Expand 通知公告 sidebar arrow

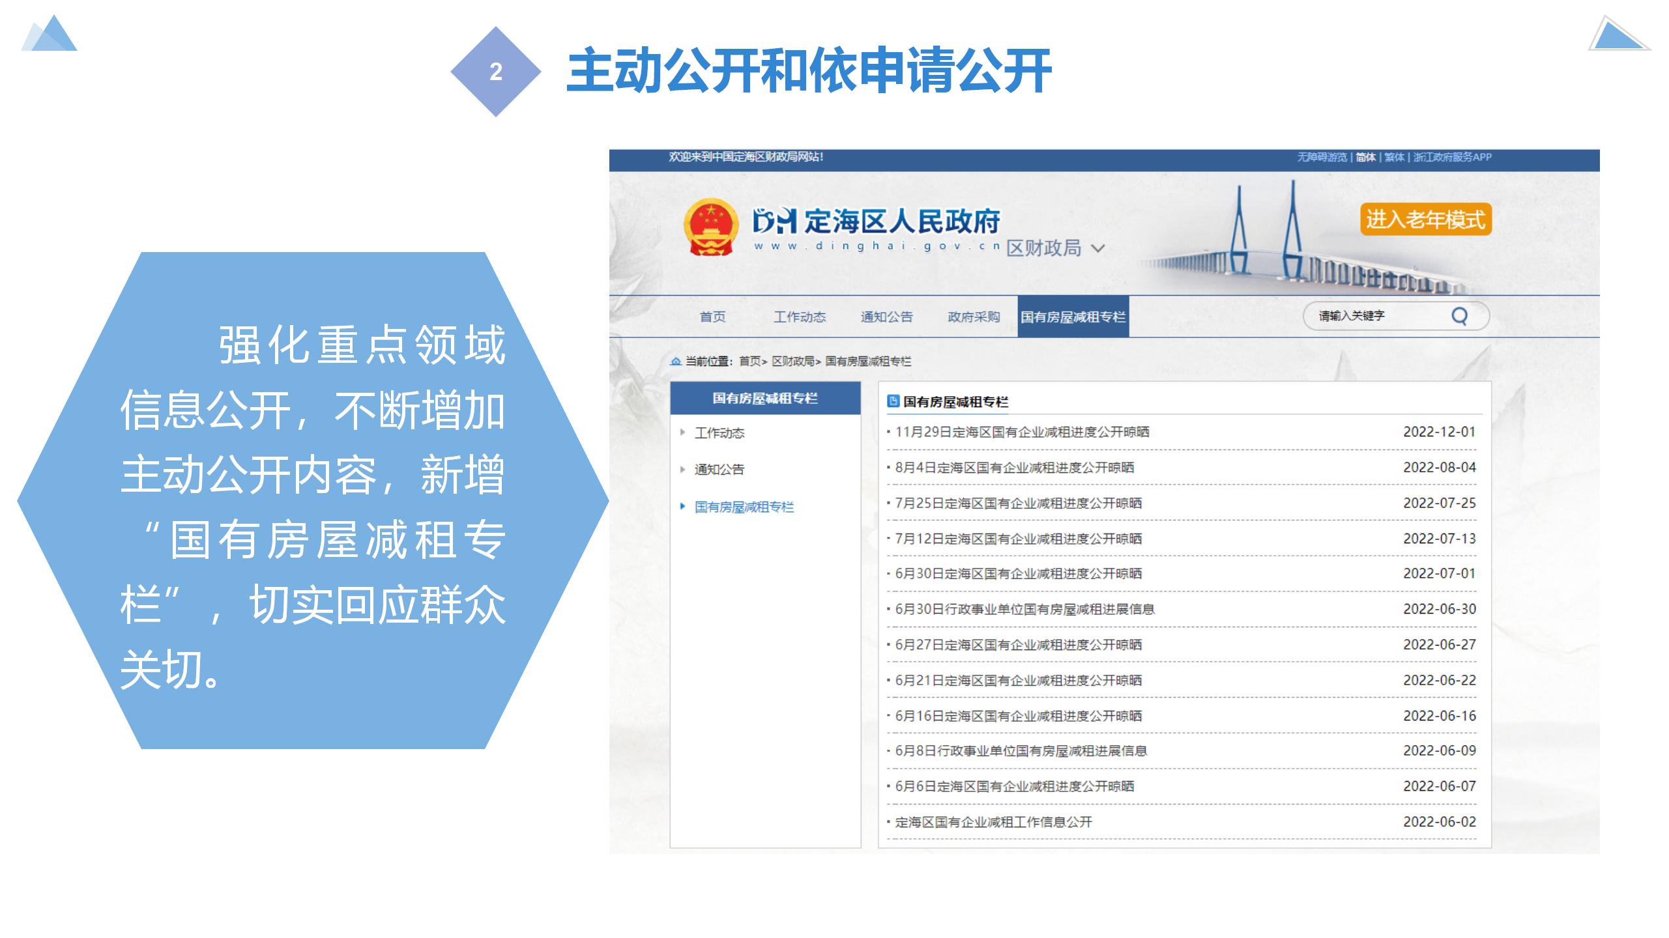click(x=682, y=469)
